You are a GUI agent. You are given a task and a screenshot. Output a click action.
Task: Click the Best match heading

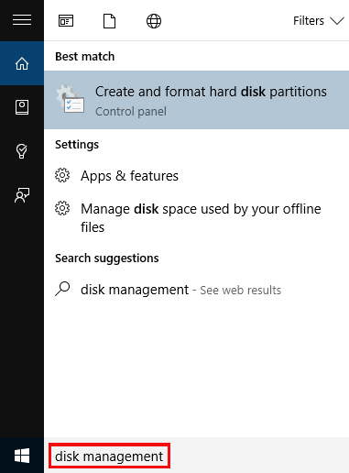tap(85, 57)
